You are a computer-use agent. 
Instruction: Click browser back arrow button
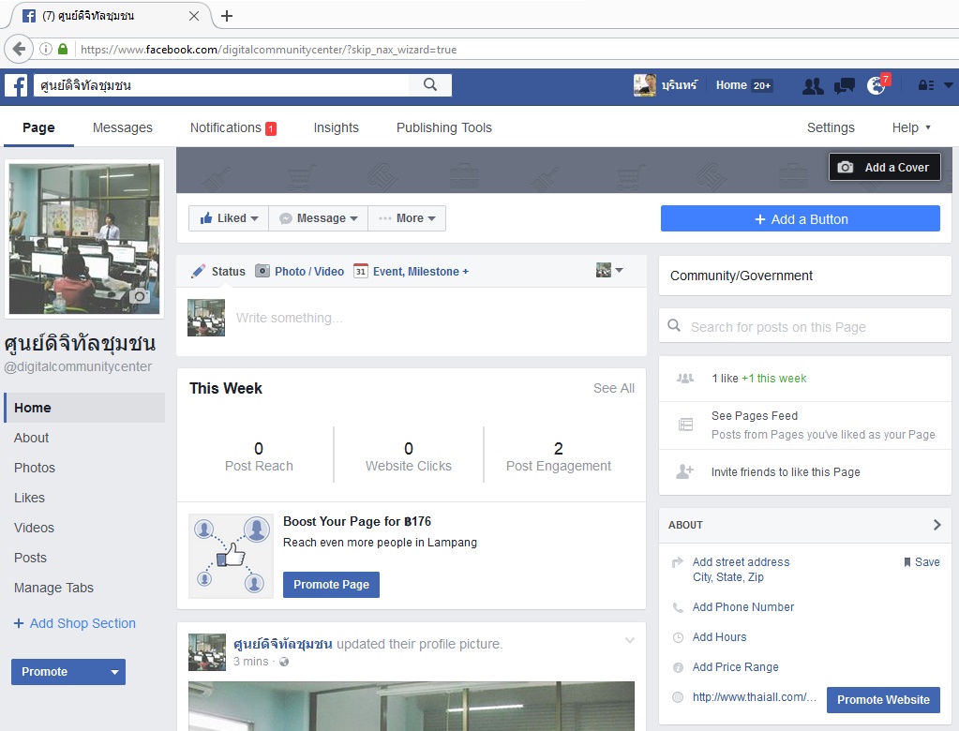click(18, 49)
